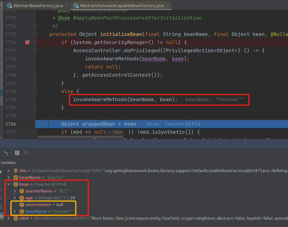This screenshot has height=227, width=288.
Task: Expand the age field node
Action: coord(15,198)
